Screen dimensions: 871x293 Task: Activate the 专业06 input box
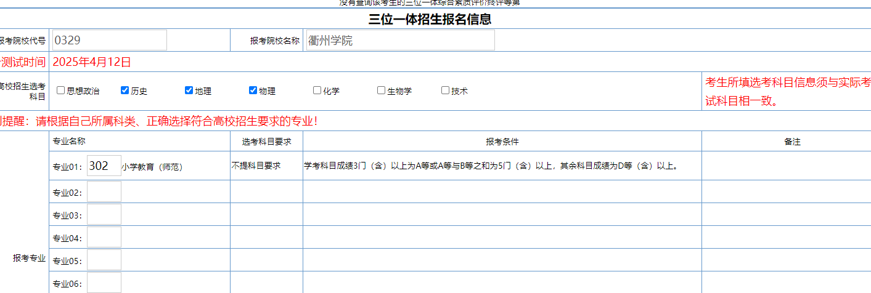tap(104, 283)
